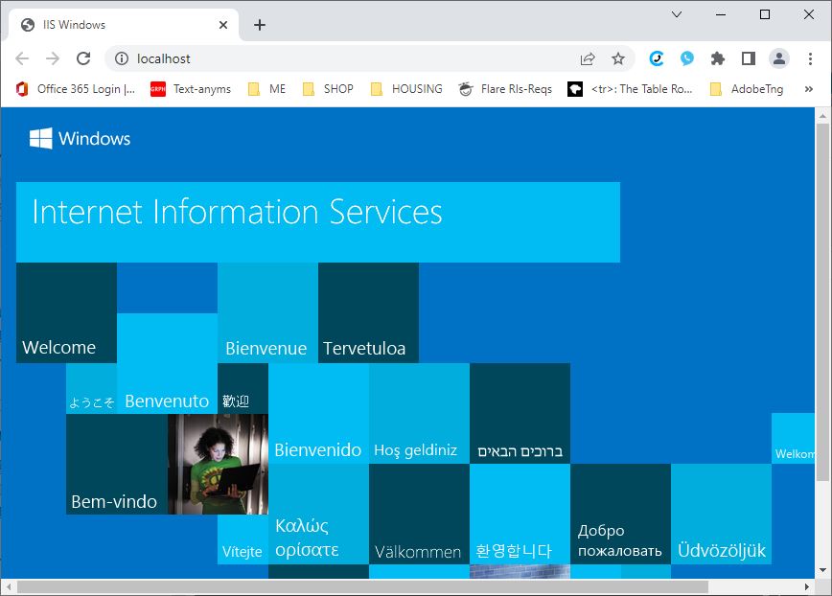Select the IIS Windows tab
Screen dimensions: 832x596
[x=115, y=25]
